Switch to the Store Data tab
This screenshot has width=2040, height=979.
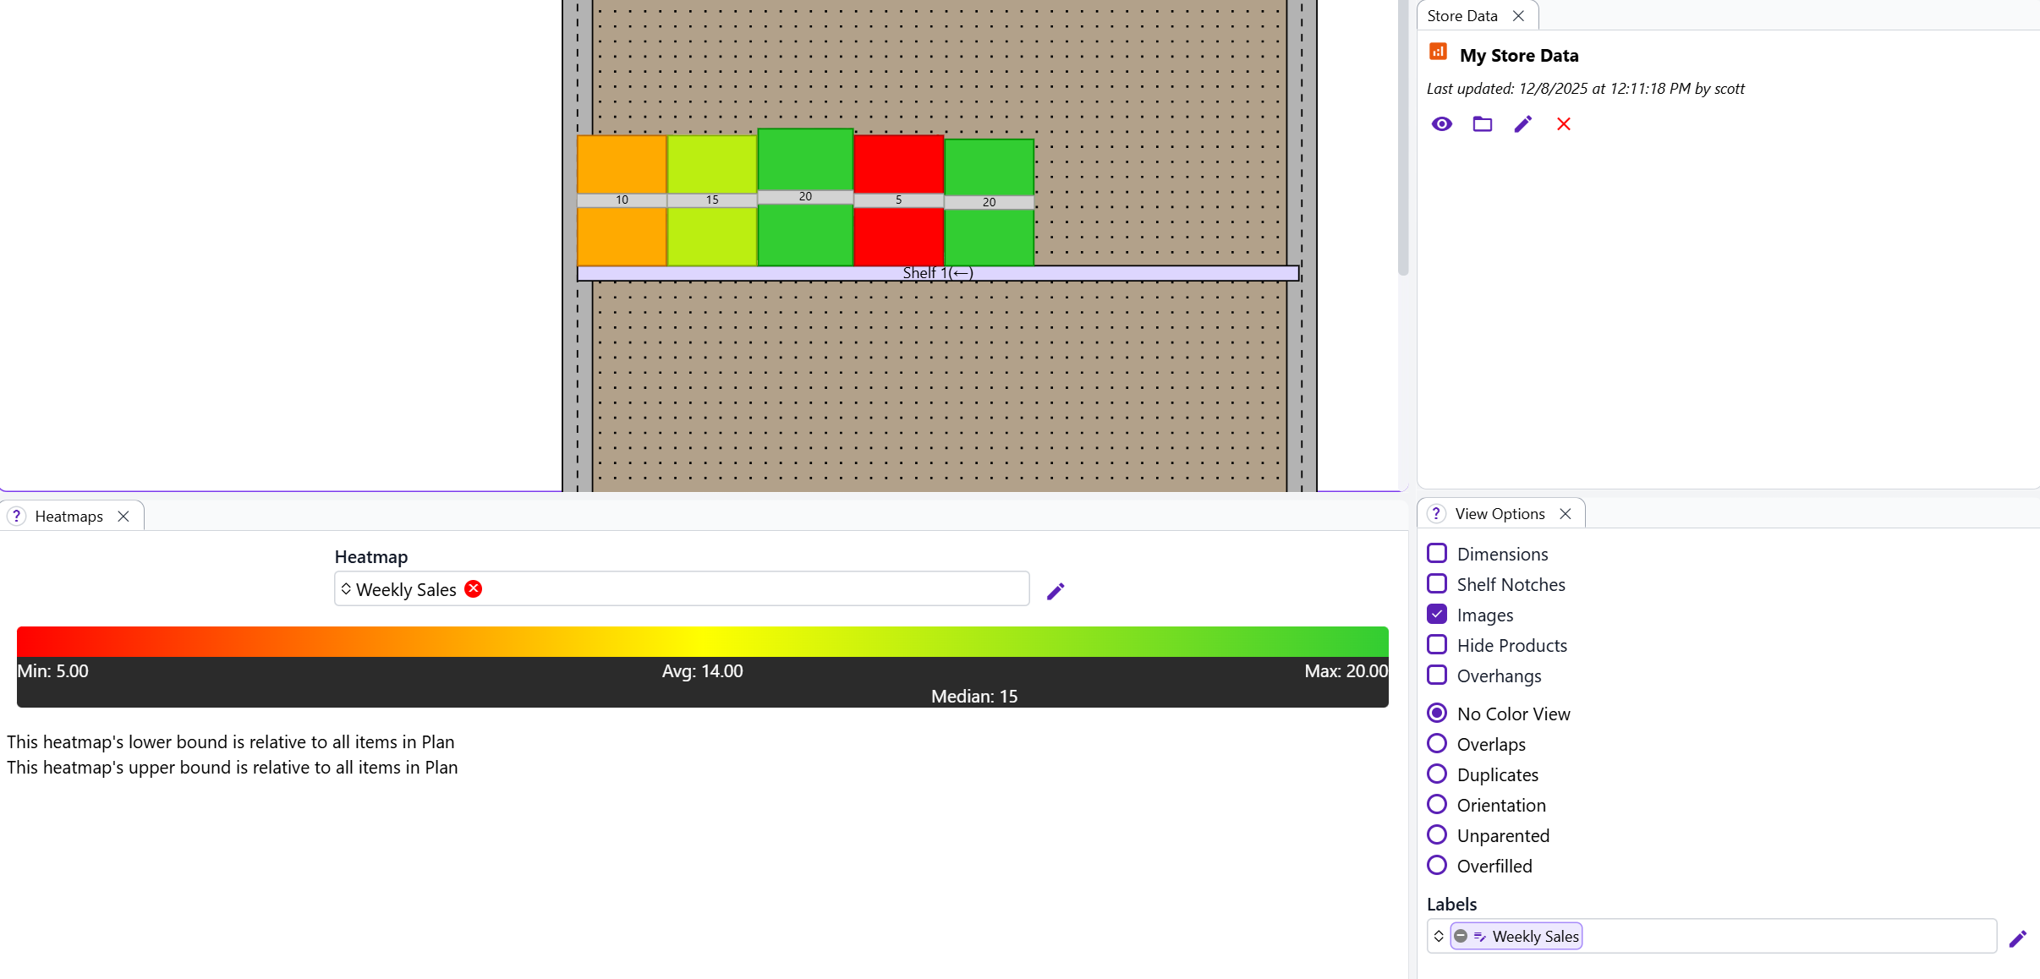[1462, 16]
